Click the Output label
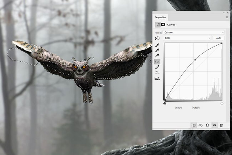Screen dimensions: 232x155 196,107
